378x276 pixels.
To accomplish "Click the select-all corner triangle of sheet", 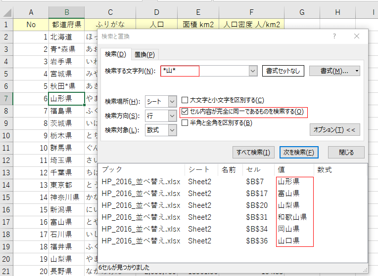I will pyautogui.click(x=7, y=12).
